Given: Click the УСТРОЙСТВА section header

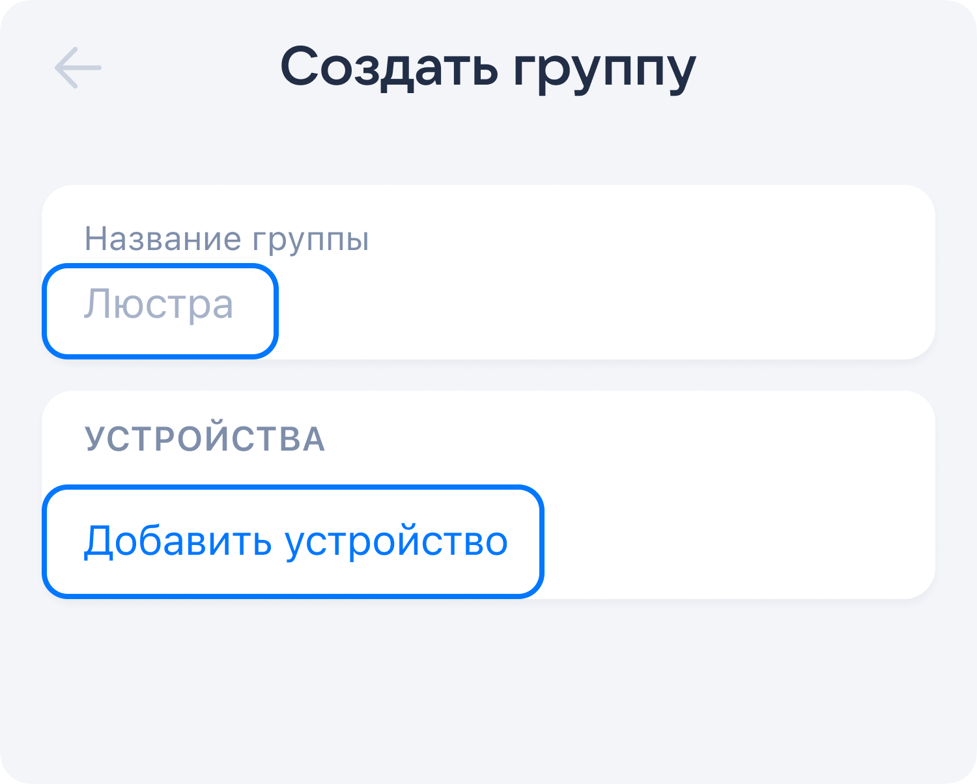Looking at the screenshot, I should pos(205,439).
